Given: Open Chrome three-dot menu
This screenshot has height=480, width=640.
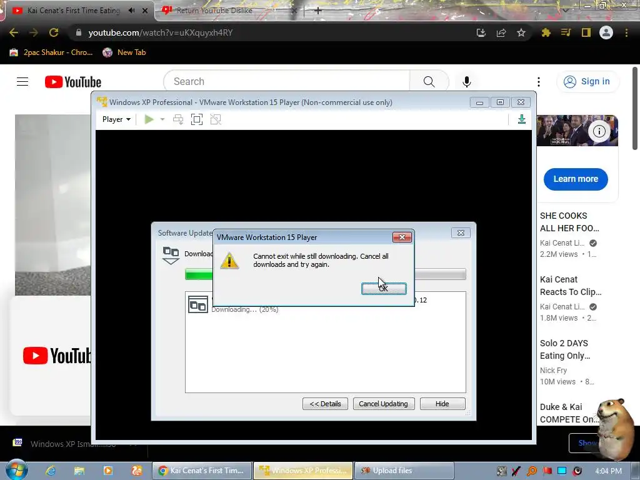Looking at the screenshot, I should (626, 32).
